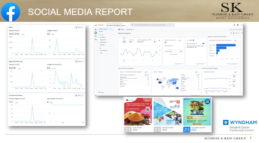Viewport: 259px width, 143px height.
Task: Click the Analytics search input field
Action: [x=152, y=25]
